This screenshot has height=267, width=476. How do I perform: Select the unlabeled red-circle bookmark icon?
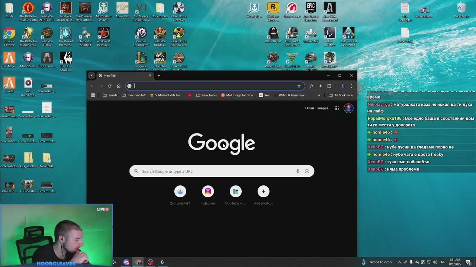click(x=190, y=95)
